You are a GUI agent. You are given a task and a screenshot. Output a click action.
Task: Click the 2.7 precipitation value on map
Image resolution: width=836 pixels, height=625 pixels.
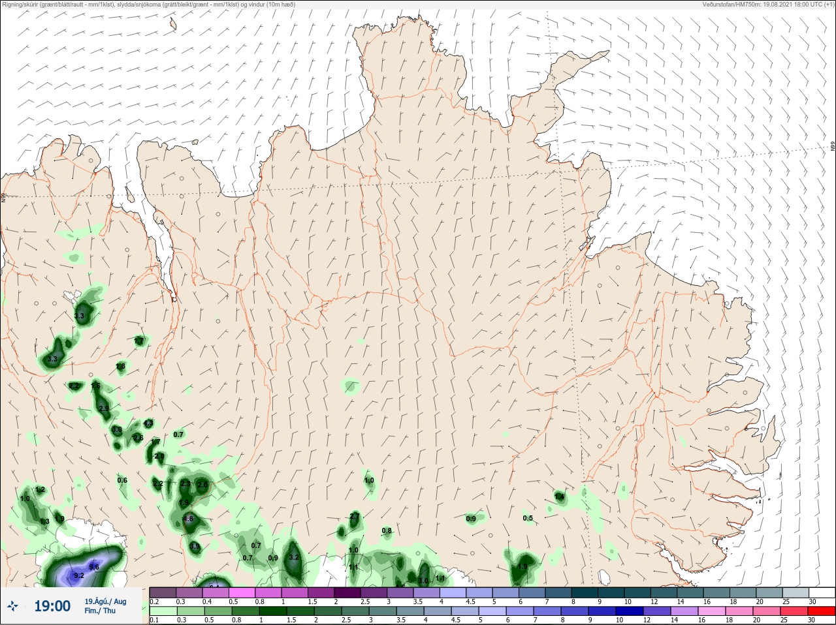(355, 517)
